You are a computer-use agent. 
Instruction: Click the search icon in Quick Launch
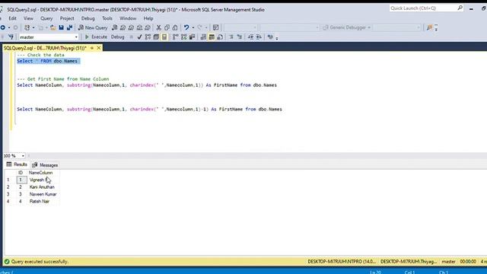(460, 8)
